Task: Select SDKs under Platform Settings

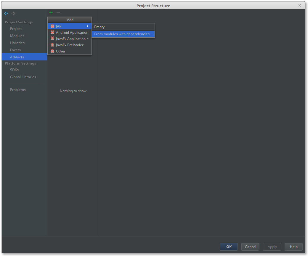Action: (x=14, y=70)
